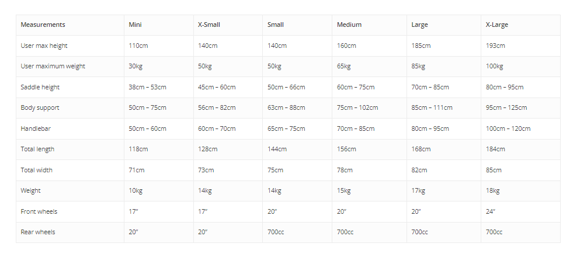Select the 24″ front wheels cell
The image size is (580, 257).
point(491,211)
